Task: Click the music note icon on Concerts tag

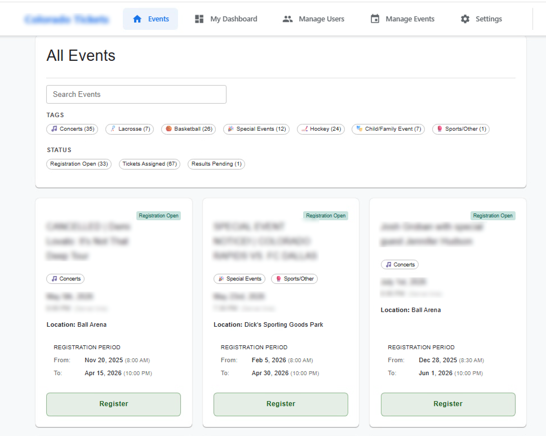Action: click(55, 129)
